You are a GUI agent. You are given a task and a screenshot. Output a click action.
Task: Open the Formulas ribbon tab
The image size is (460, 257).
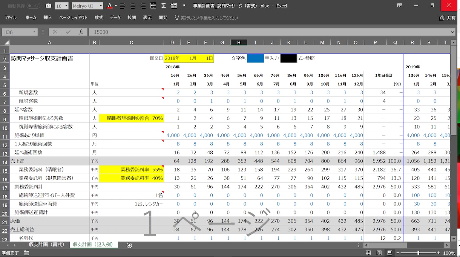click(x=99, y=18)
